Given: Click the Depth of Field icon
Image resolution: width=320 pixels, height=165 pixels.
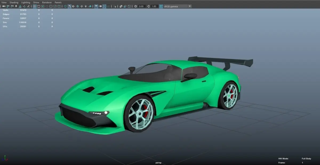Looking at the screenshot, I should point(108,6).
